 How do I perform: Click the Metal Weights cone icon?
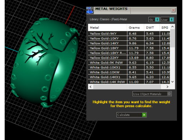90,10
